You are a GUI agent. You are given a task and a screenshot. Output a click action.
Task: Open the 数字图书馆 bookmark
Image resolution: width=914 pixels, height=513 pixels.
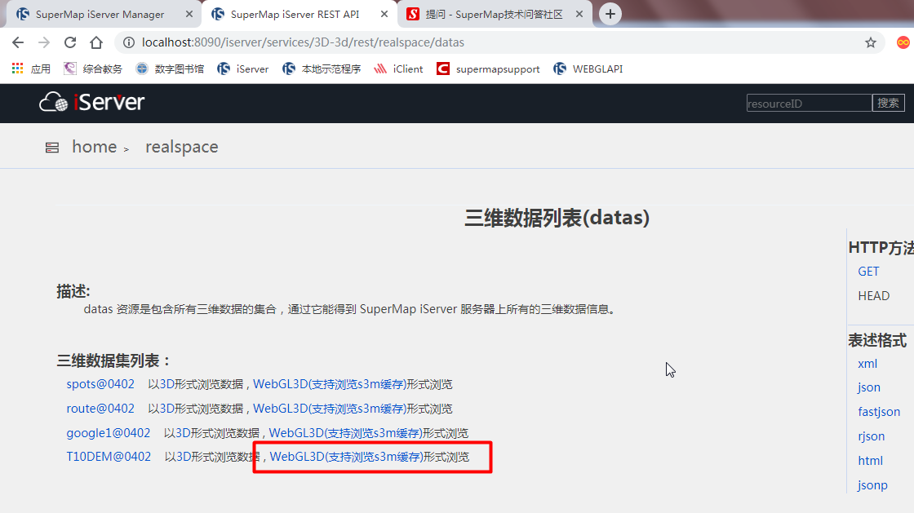170,69
